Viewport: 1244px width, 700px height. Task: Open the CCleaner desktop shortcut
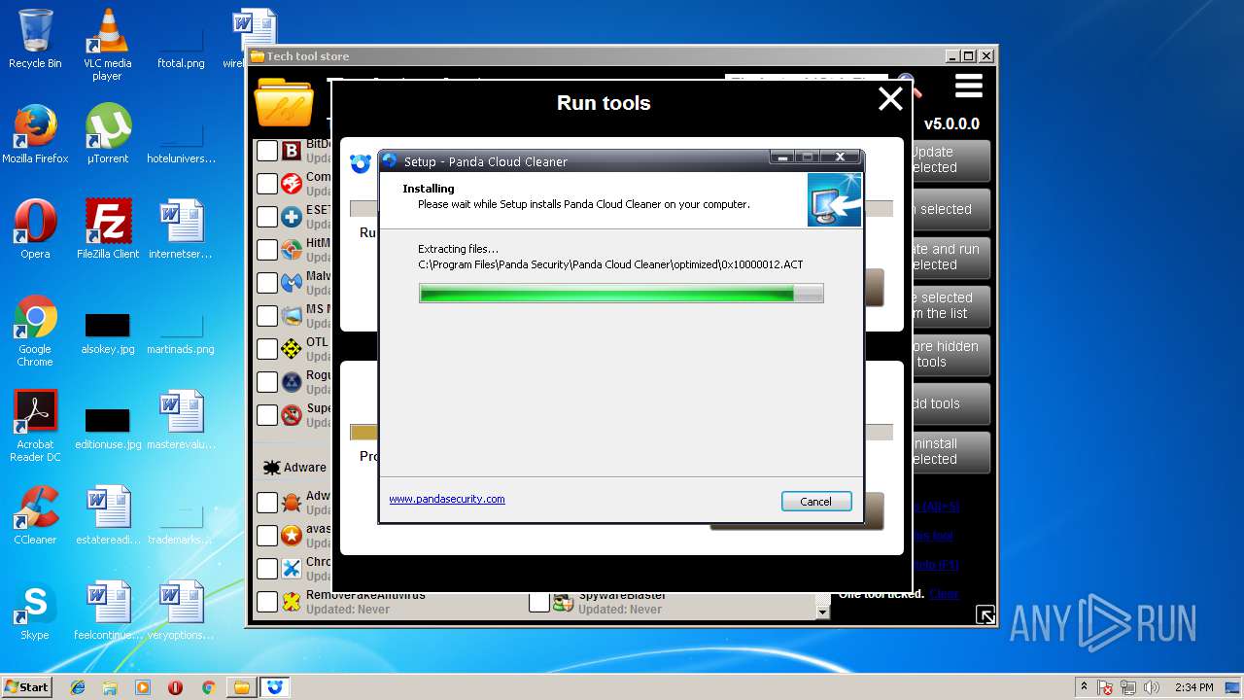pyautogui.click(x=35, y=515)
